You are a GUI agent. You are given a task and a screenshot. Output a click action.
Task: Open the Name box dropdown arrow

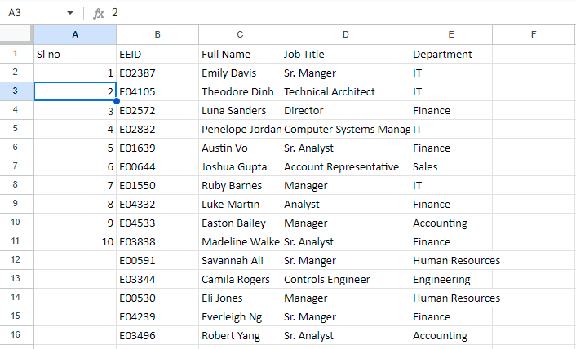[x=70, y=13]
